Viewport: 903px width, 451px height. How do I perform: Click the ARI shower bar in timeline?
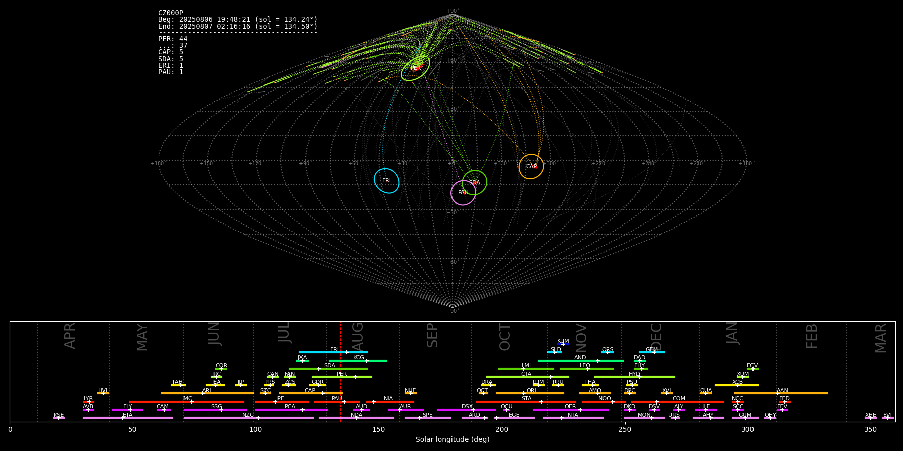[x=208, y=393]
